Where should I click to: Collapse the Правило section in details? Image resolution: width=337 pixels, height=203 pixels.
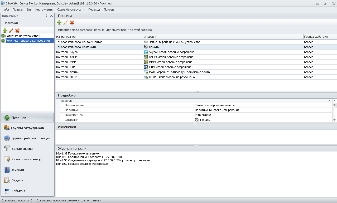coord(329,101)
